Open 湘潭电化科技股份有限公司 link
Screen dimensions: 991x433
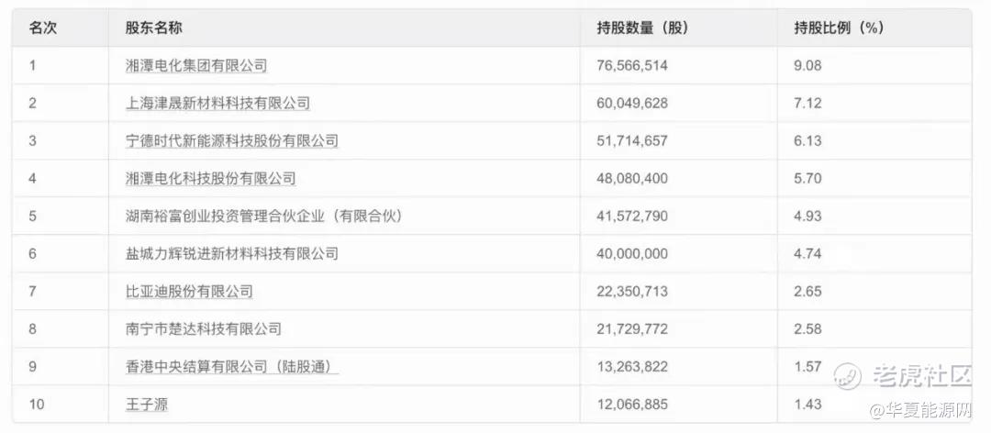click(210, 178)
